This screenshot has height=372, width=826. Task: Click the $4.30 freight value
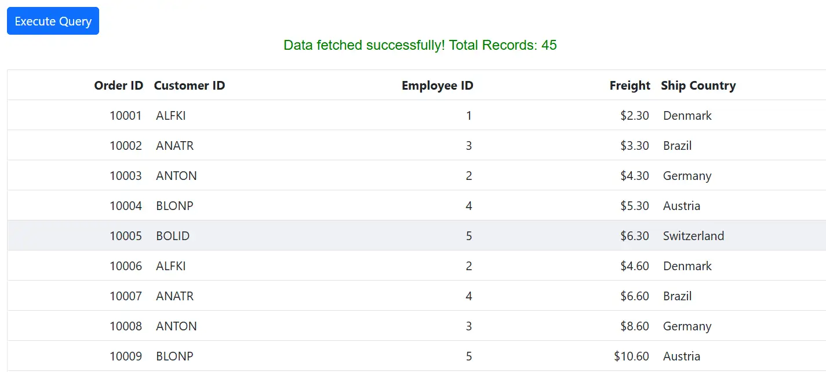click(635, 176)
